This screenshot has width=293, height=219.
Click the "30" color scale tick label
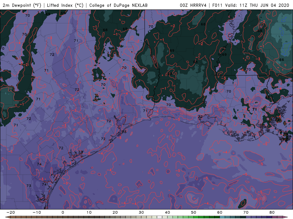(141, 212)
